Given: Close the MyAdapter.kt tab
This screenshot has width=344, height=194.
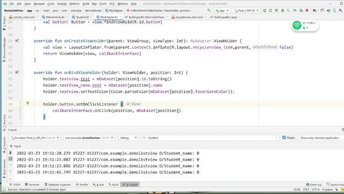Looking at the screenshot, I should tap(120, 17).
